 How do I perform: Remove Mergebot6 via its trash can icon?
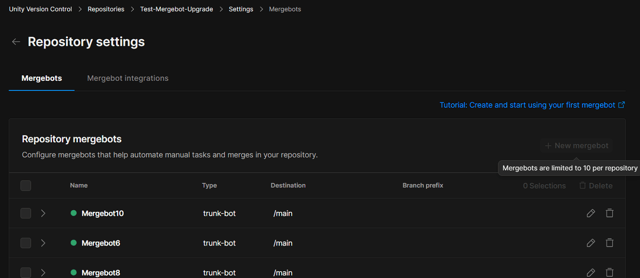pos(610,243)
